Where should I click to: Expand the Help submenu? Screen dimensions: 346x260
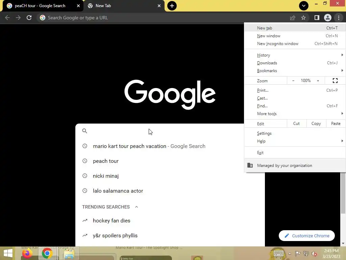[x=295, y=141]
